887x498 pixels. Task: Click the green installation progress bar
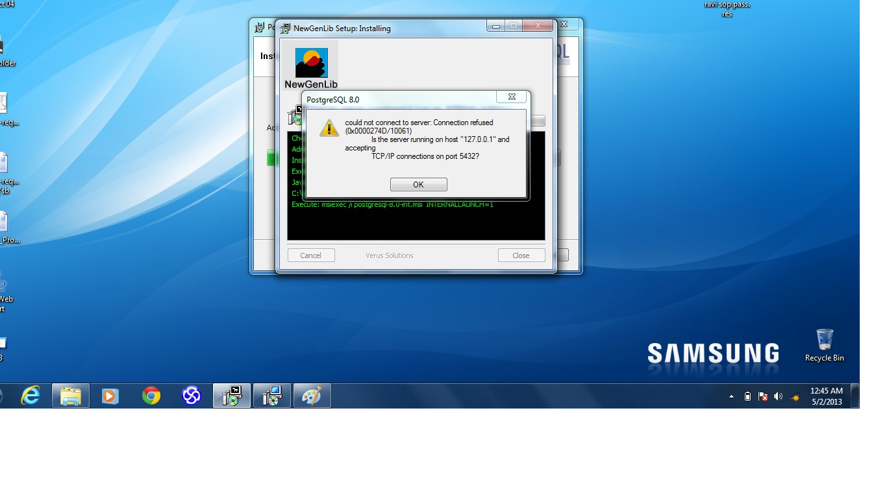pos(271,158)
